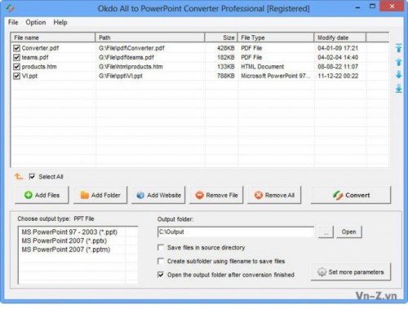Viewport: 408px width, 309px height.
Task: Click the Add Folder button
Action: coord(100,195)
